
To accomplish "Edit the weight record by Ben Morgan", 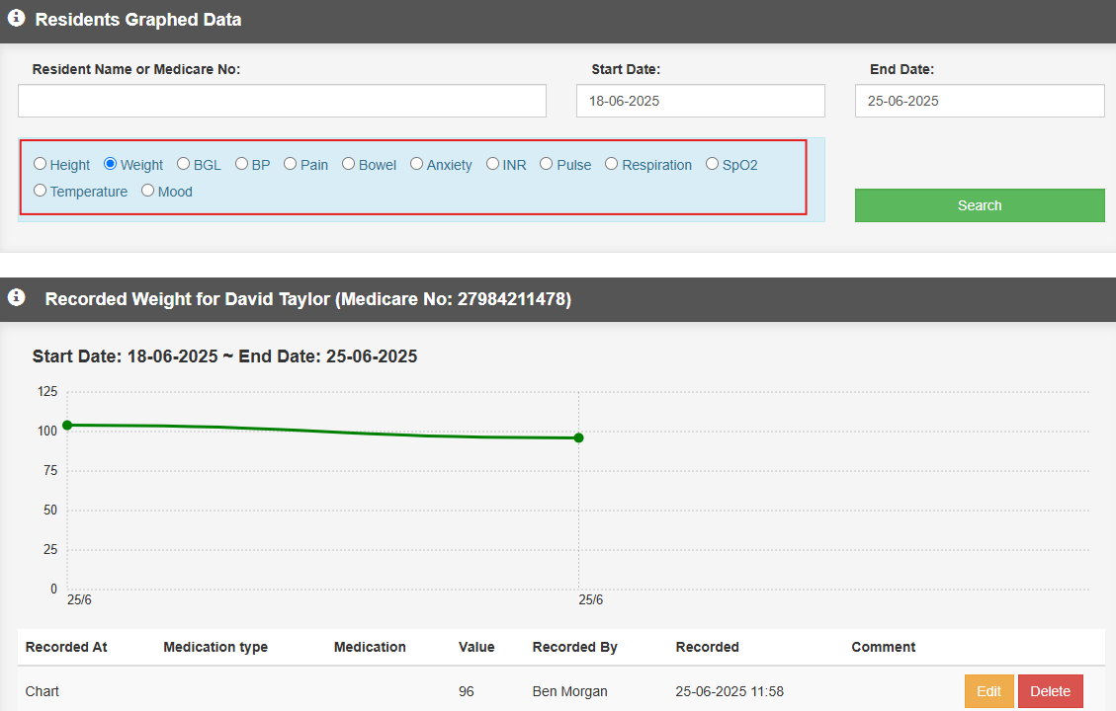I will [988, 691].
